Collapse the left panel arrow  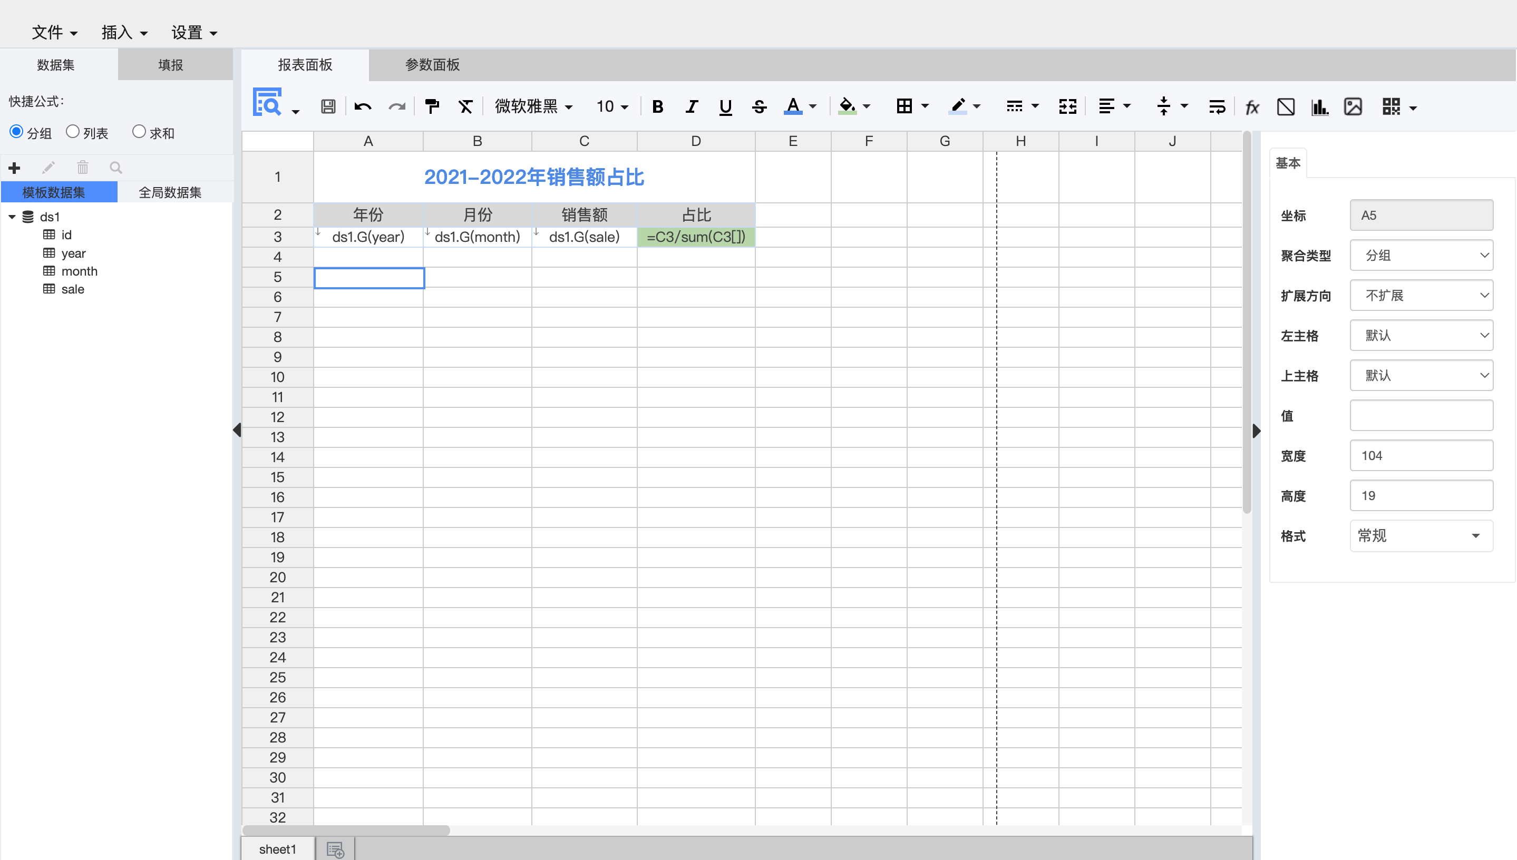tap(237, 429)
